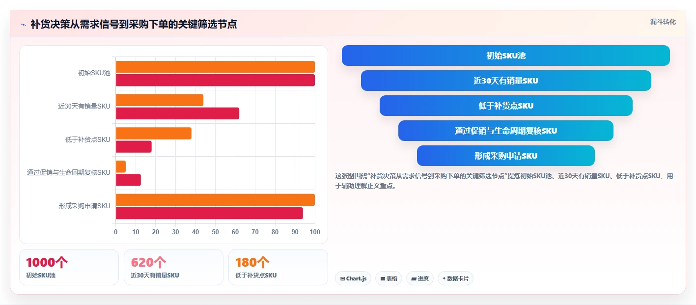Image resolution: width=696 pixels, height=305 pixels.
Task: Click the chart axis label 近30天有销量SKU
Action: coord(84,106)
